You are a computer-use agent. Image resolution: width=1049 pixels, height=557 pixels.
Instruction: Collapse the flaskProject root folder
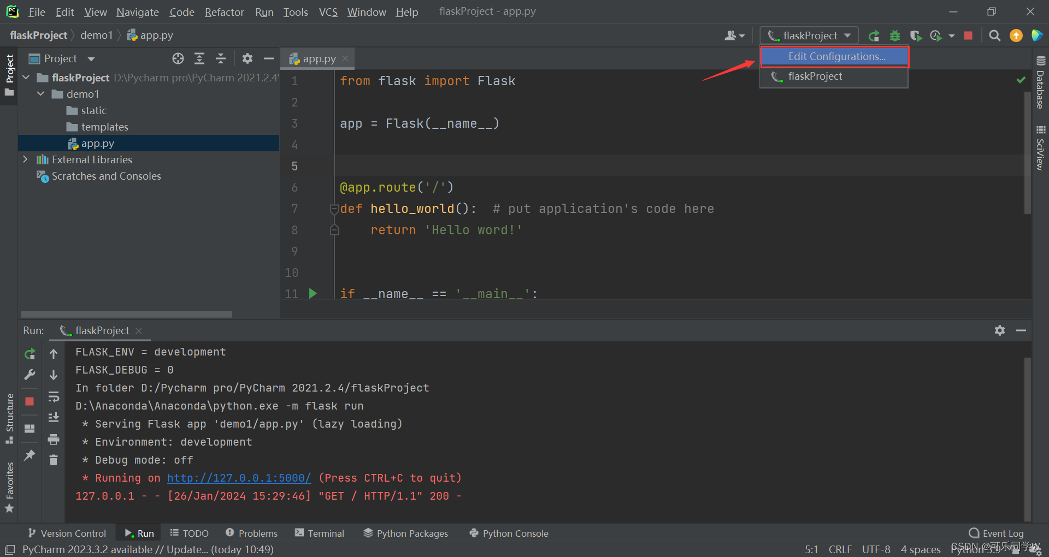pyautogui.click(x=26, y=78)
